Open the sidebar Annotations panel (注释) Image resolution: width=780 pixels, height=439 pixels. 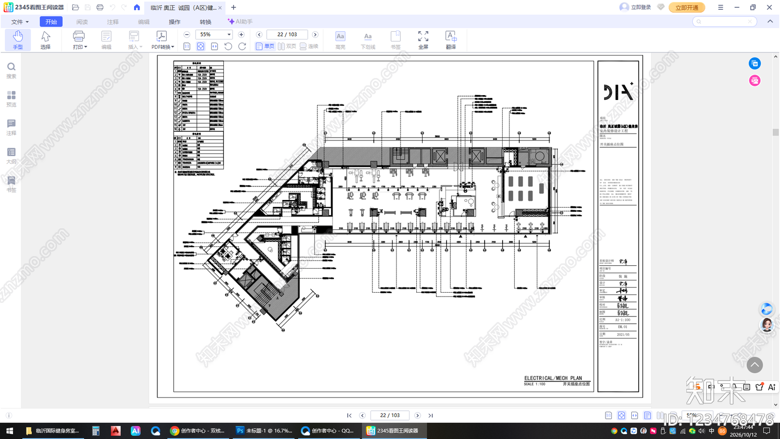[x=11, y=127]
